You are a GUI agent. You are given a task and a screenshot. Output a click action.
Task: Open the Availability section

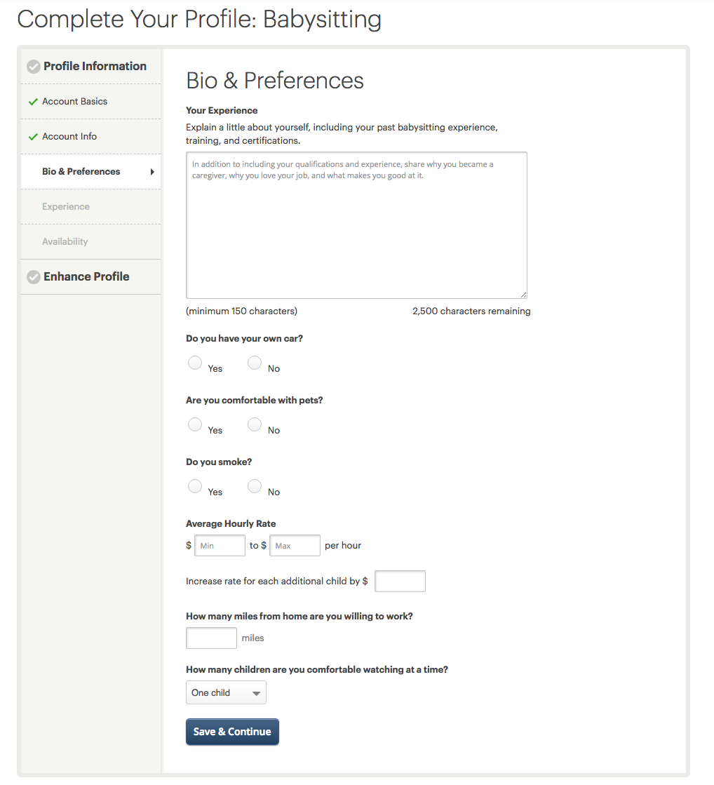pyautogui.click(x=65, y=242)
